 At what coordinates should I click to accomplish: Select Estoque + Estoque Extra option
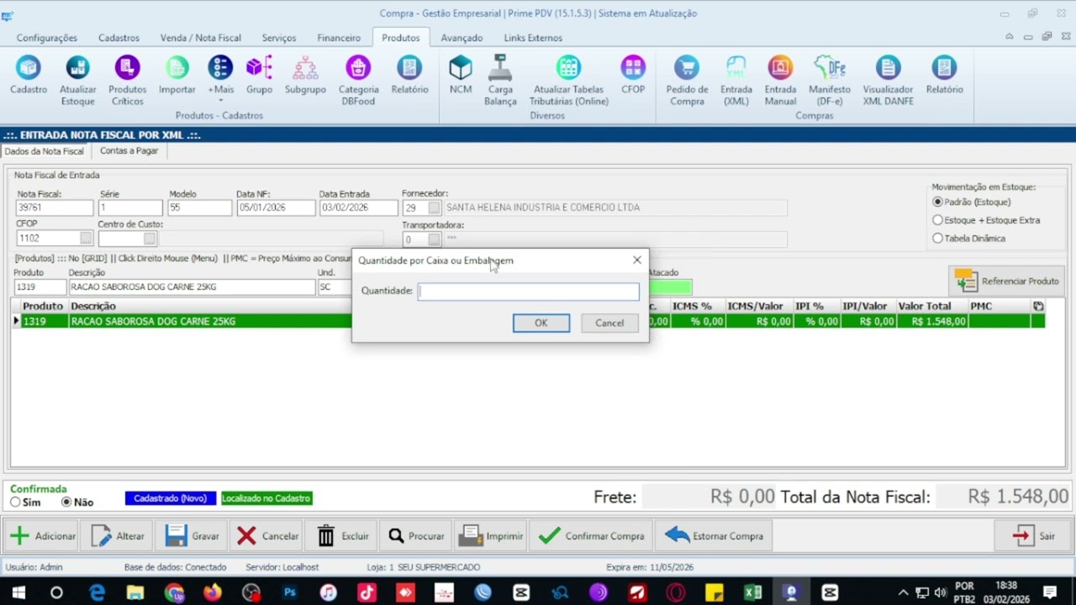point(986,220)
